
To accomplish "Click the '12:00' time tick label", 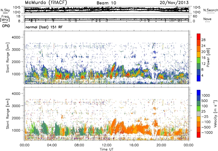I will point(107,145).
